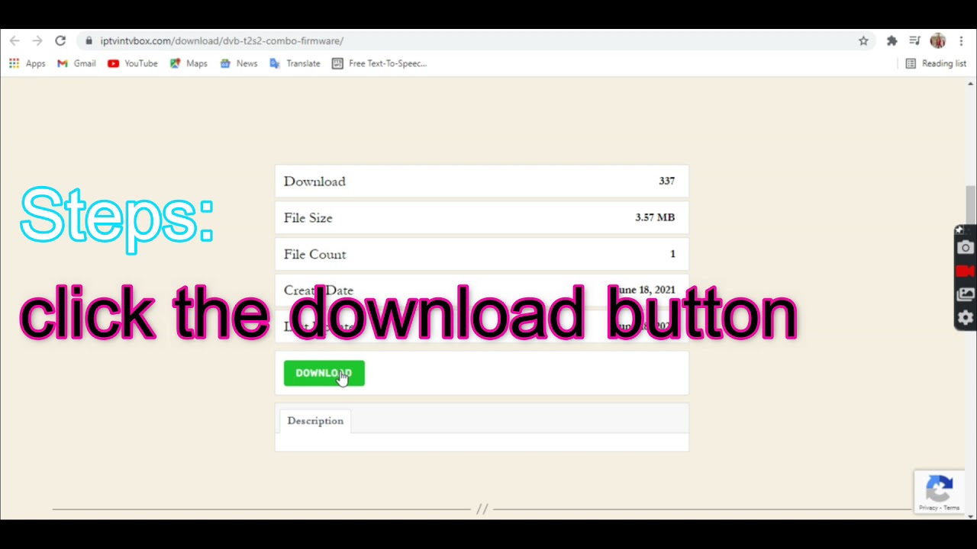Open the Description tab
The height and width of the screenshot is (549, 977).
[315, 421]
